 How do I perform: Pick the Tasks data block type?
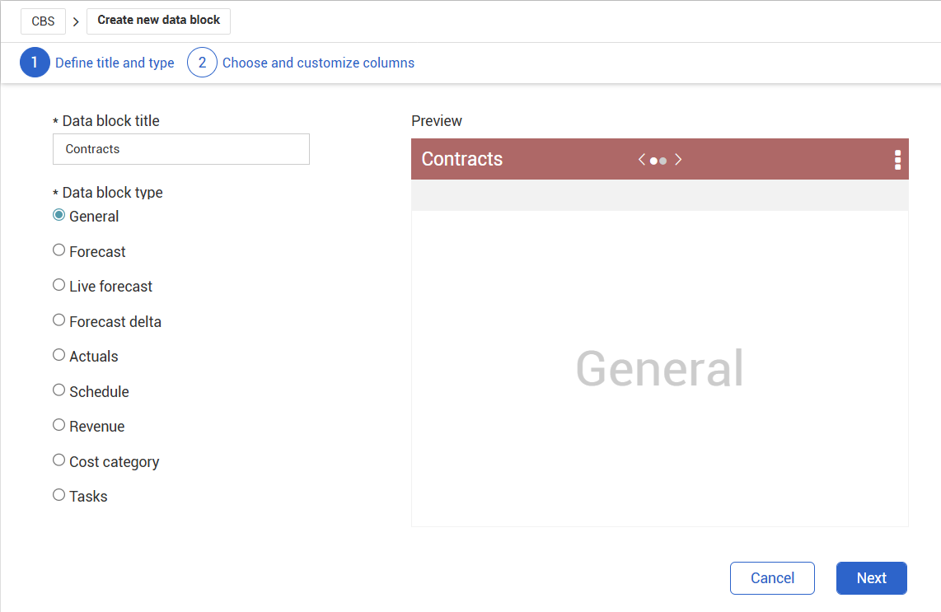(59, 495)
